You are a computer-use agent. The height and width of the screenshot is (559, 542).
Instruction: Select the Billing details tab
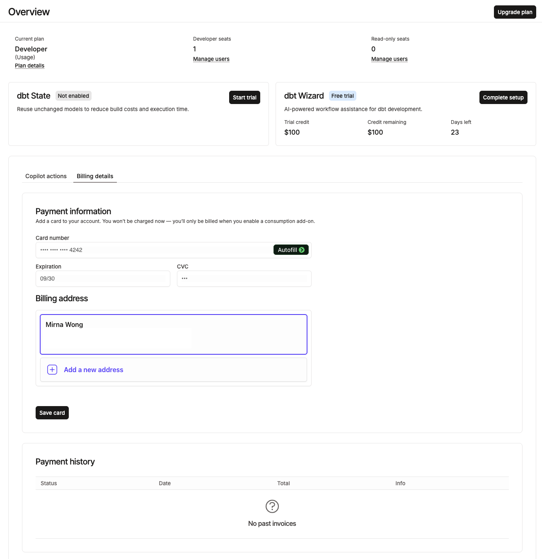pos(95,176)
